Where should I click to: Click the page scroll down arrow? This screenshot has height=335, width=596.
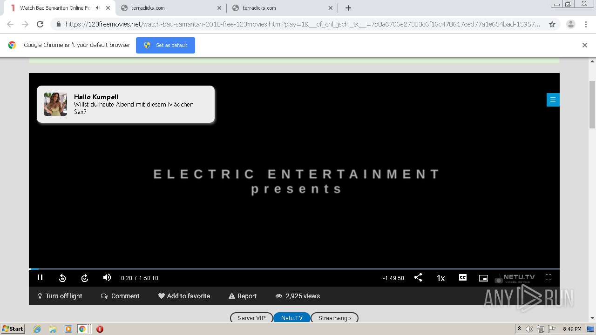592,318
